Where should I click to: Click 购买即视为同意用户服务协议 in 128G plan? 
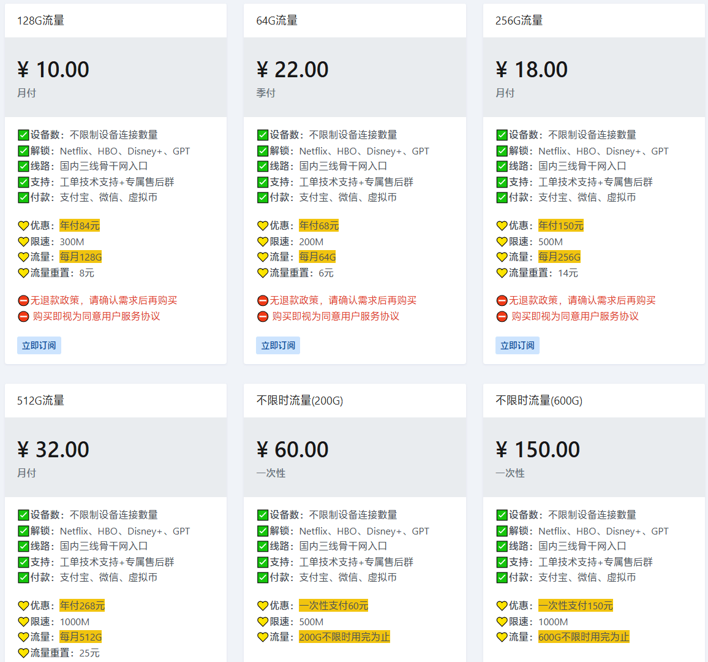pyautogui.click(x=96, y=316)
